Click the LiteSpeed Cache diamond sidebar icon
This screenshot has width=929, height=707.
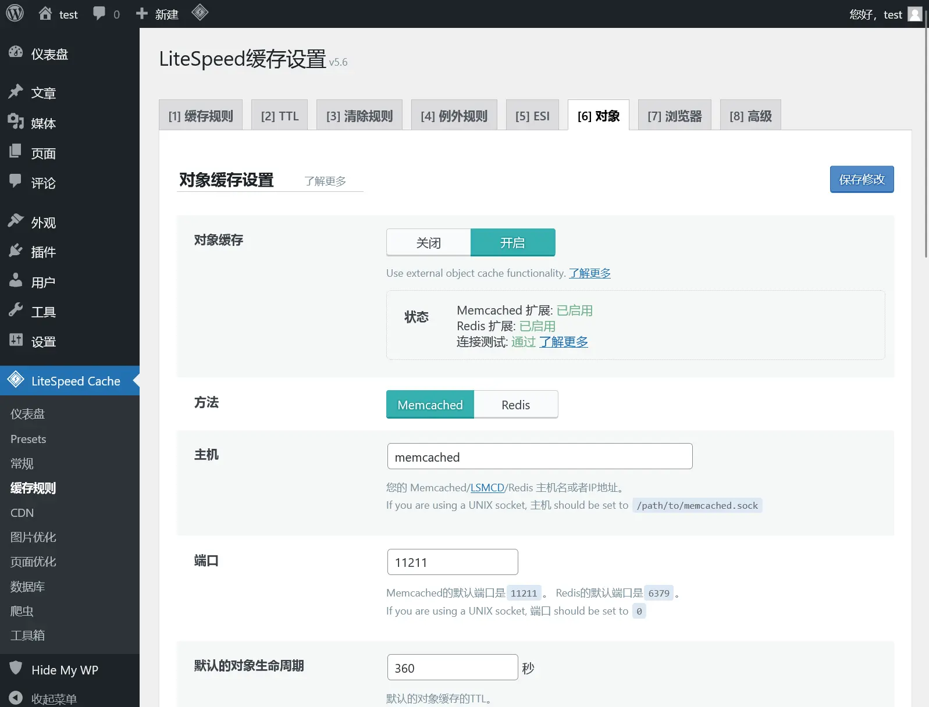[16, 380]
